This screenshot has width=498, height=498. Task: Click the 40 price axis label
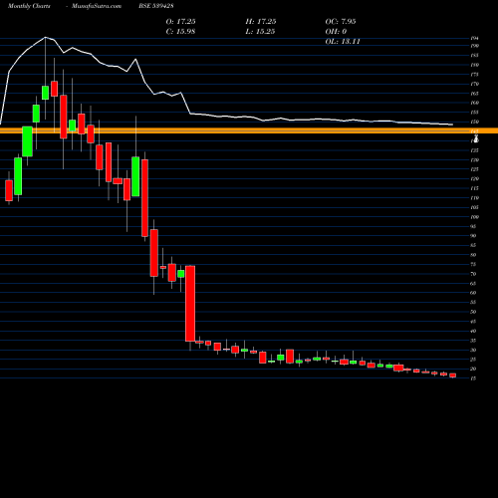click(x=473, y=331)
